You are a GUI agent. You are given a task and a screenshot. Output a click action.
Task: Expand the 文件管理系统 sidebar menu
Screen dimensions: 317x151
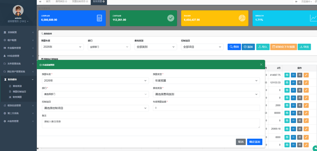pyautogui.click(x=18, y=64)
